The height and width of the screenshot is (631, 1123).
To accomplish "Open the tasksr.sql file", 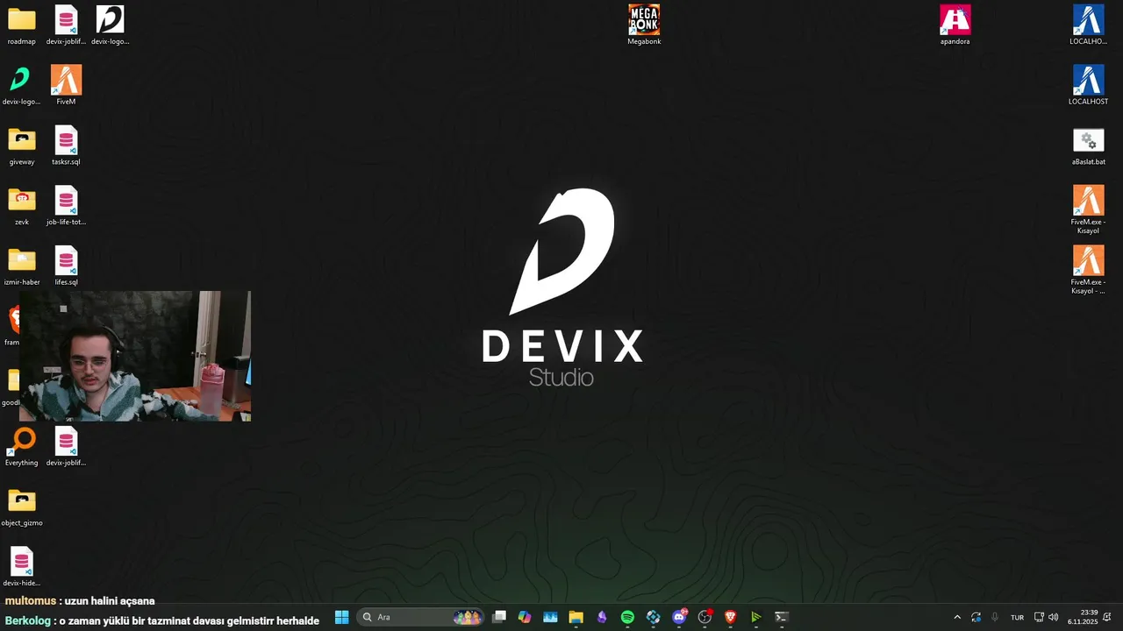I will click(66, 146).
